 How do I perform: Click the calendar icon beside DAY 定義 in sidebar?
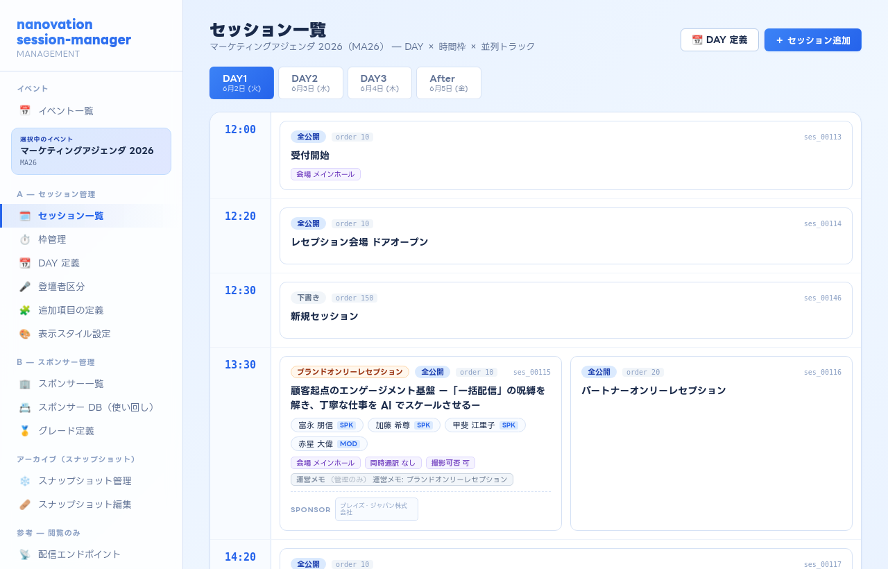coord(25,263)
